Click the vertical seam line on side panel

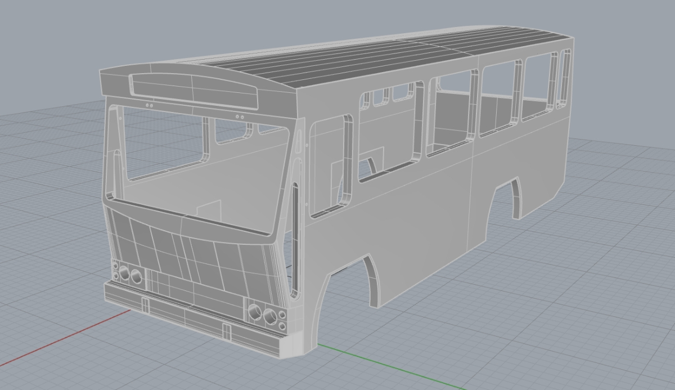coord(470,204)
